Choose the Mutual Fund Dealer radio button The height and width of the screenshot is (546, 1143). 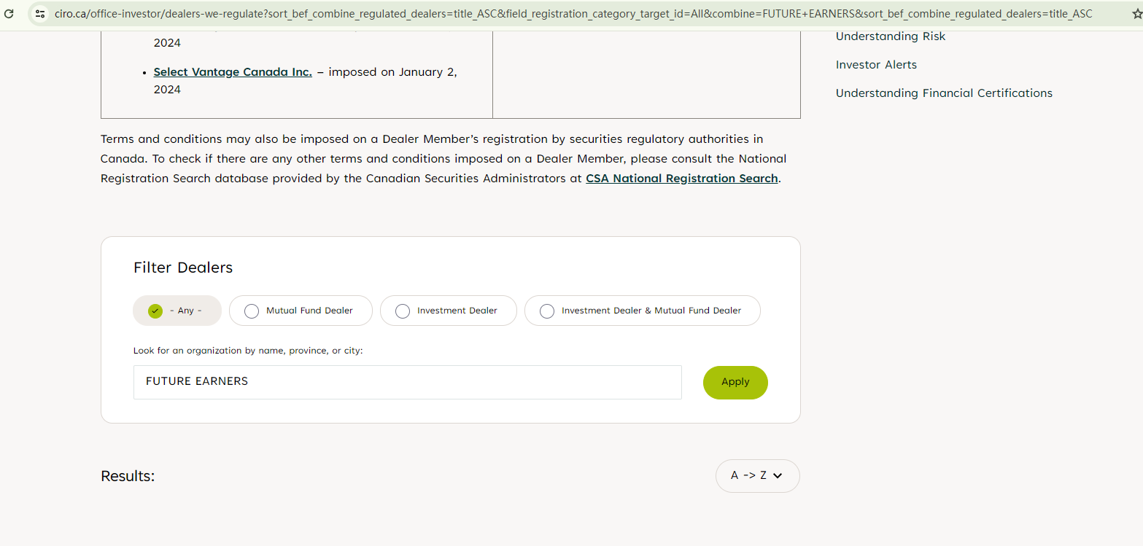tap(252, 311)
